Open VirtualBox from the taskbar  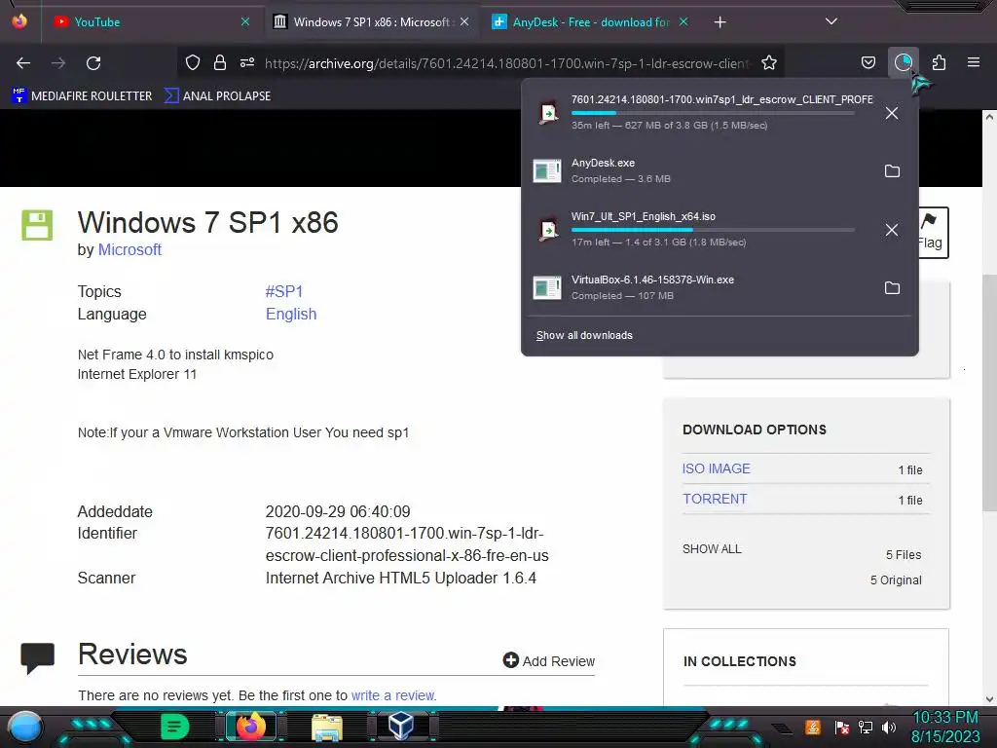tap(401, 727)
